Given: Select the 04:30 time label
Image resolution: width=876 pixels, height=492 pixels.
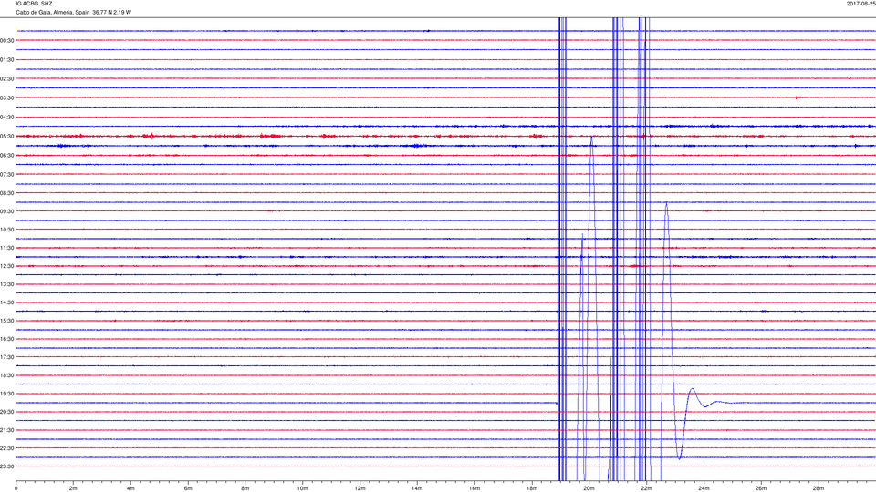Looking at the screenshot, I should (x=7, y=118).
